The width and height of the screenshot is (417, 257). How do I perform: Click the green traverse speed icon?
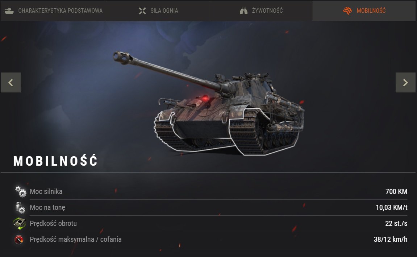pyautogui.click(x=20, y=224)
